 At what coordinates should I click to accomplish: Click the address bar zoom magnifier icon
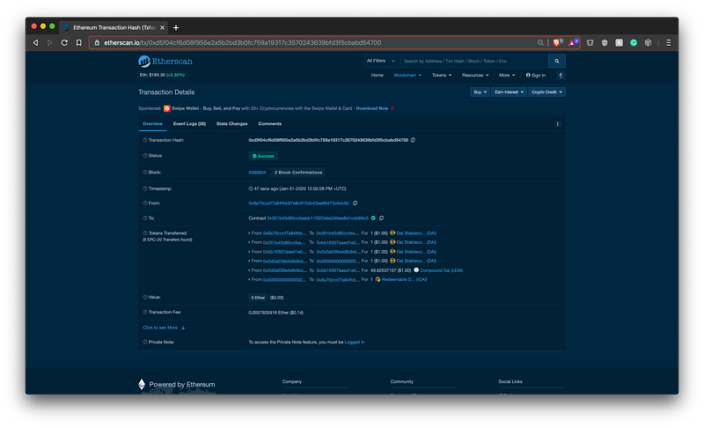540,42
